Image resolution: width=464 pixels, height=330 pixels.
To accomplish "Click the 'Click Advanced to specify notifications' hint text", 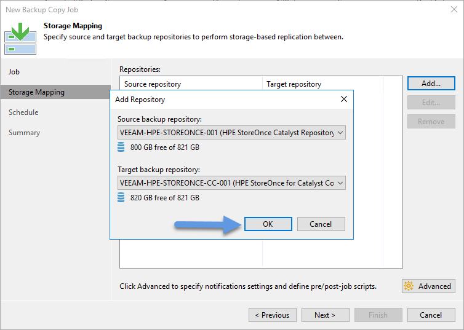I will pos(248,286).
